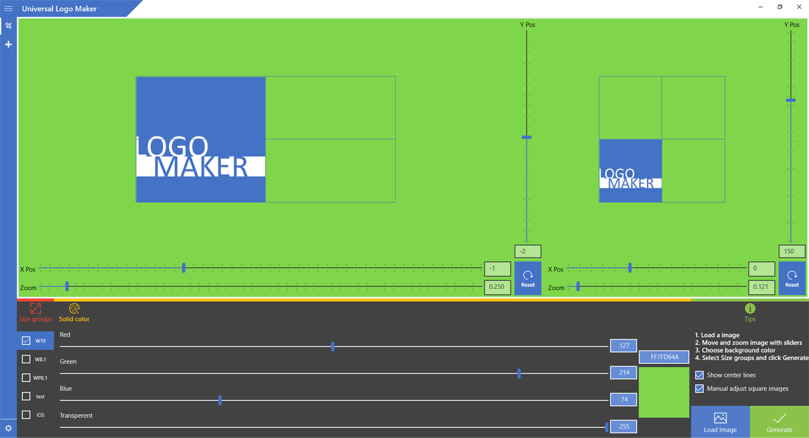Image resolution: width=809 pixels, height=438 pixels.
Task: Click right panel Zoom slider handle
Action: pyautogui.click(x=578, y=286)
